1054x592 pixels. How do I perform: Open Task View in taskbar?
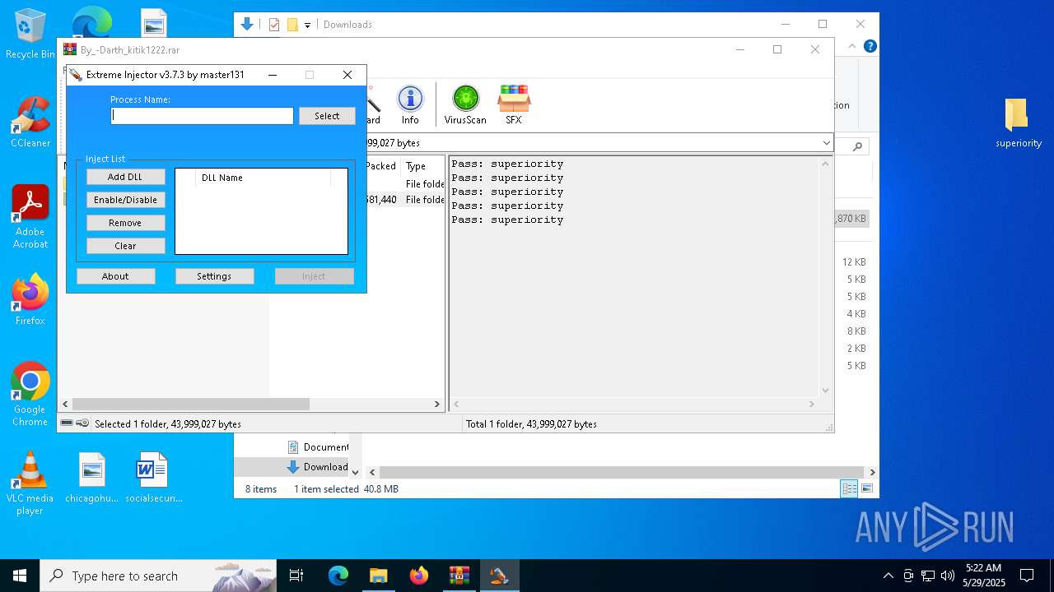pyautogui.click(x=296, y=576)
